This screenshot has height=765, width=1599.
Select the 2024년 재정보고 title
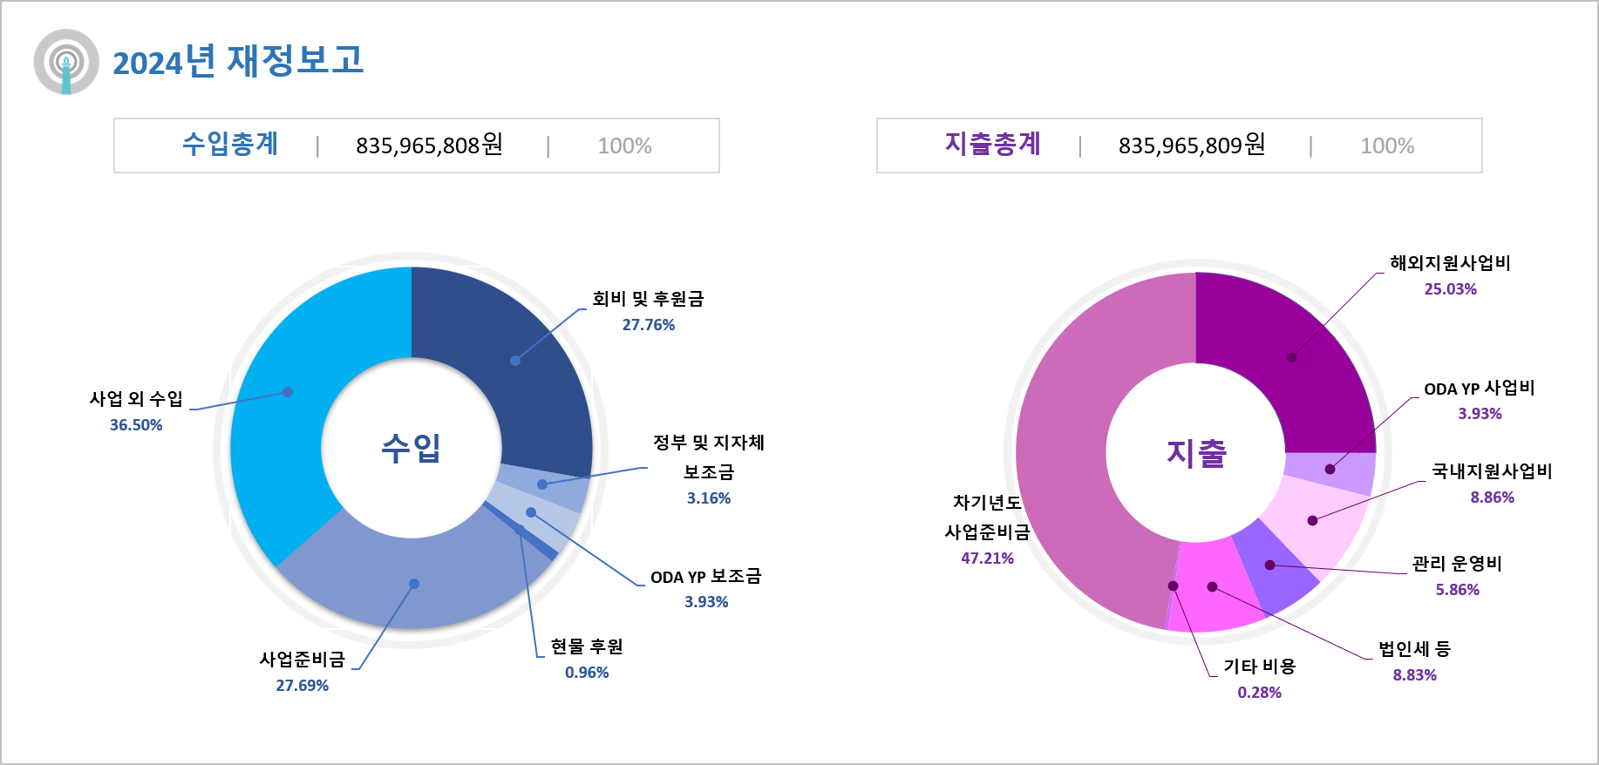(238, 61)
